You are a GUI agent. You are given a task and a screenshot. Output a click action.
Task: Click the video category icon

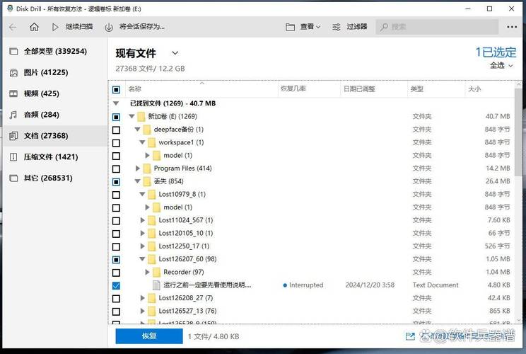pos(13,93)
